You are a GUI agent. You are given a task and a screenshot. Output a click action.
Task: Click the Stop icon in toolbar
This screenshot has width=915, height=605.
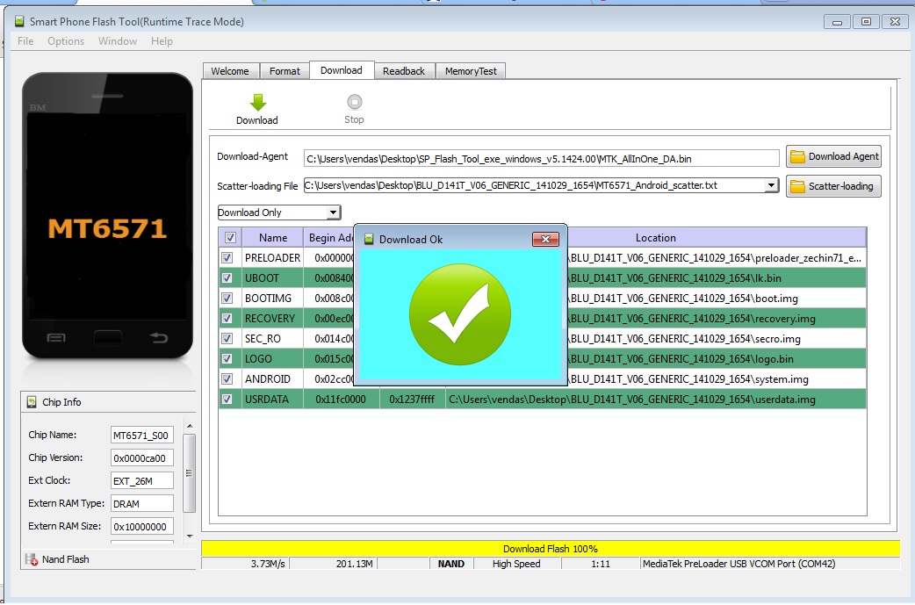pyautogui.click(x=354, y=102)
